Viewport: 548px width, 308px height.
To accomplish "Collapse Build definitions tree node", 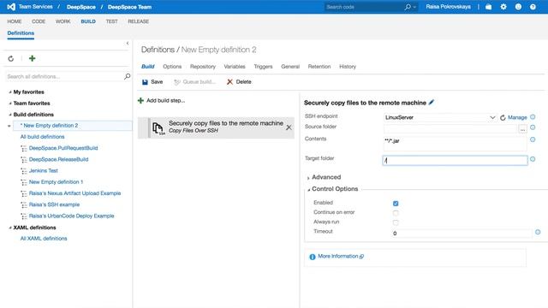I will point(9,115).
